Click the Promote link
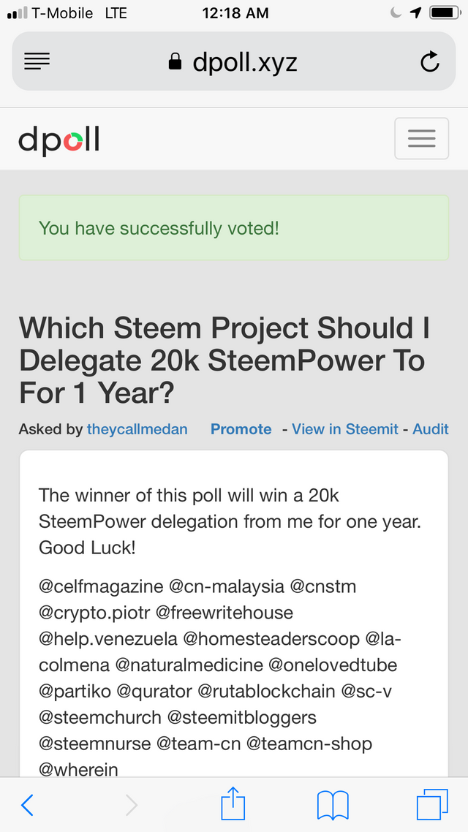The width and height of the screenshot is (468, 832). click(x=241, y=428)
